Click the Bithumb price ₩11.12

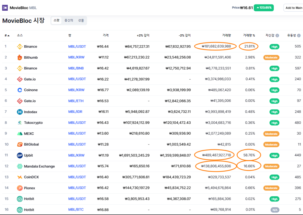[103, 57]
